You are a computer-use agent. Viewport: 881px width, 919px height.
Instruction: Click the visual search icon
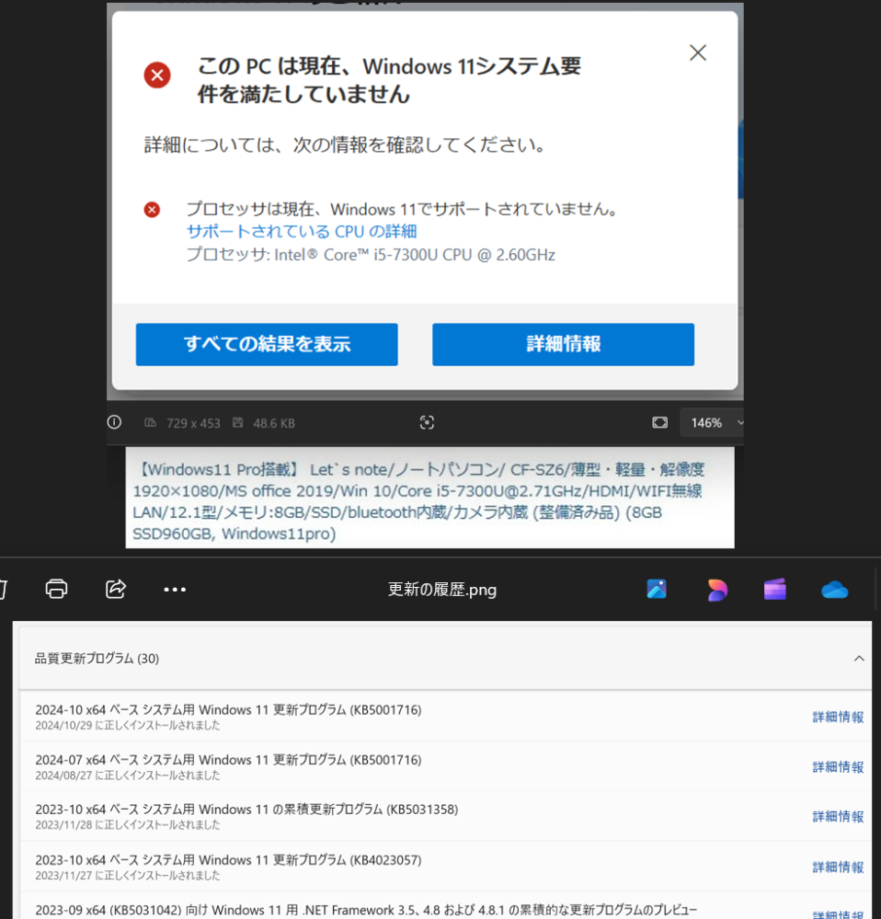click(x=426, y=422)
